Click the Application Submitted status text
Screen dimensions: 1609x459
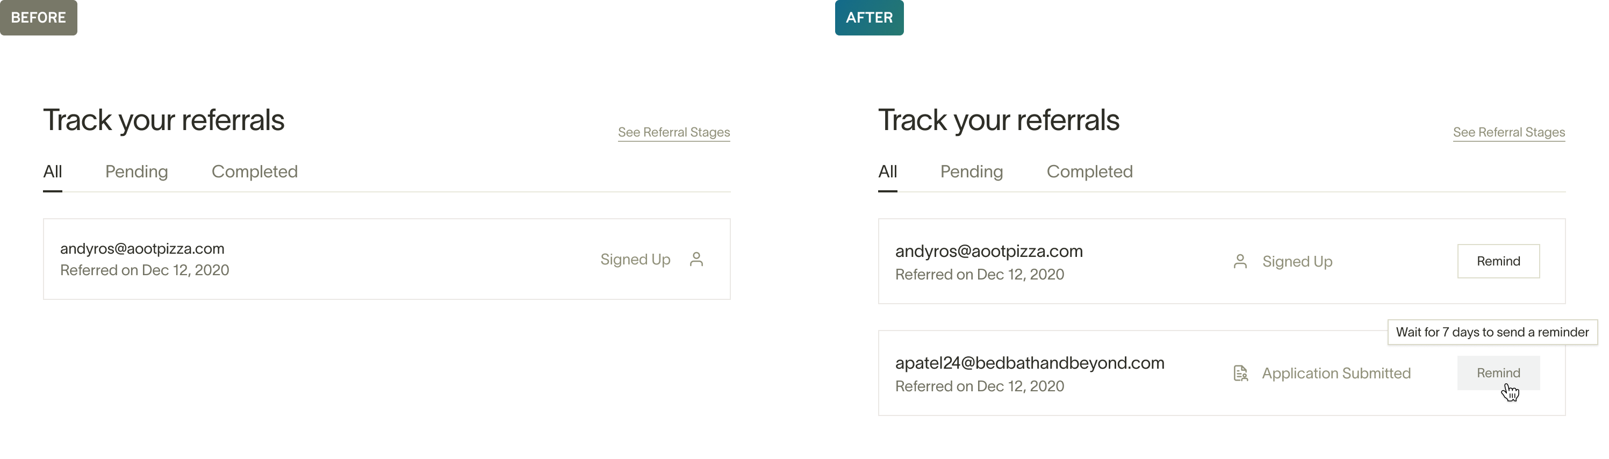point(1336,374)
